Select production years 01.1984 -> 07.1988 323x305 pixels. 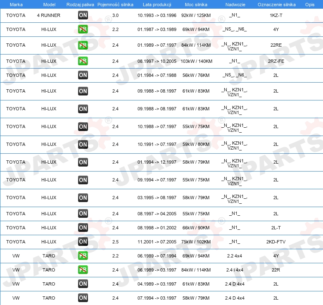pos(157,75)
